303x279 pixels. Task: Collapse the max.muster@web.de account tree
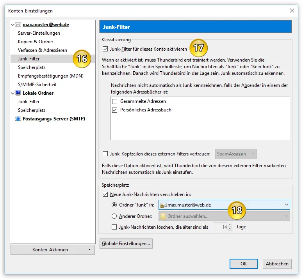click(x=13, y=25)
